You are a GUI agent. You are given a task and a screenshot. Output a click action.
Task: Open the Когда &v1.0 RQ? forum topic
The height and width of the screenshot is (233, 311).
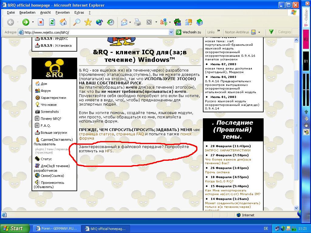tap(219, 181)
